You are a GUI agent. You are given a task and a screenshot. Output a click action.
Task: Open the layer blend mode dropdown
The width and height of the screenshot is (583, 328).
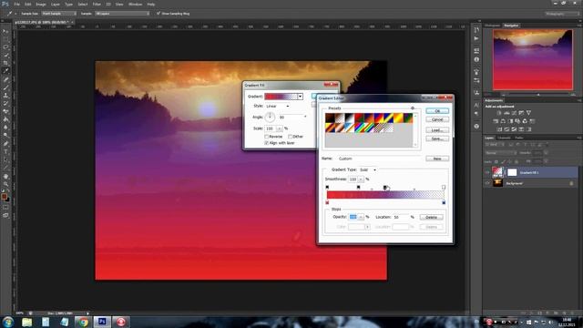501,153
